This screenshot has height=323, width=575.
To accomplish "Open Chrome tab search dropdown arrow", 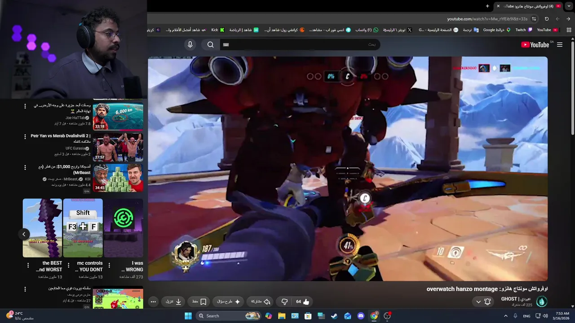I will (568, 6).
